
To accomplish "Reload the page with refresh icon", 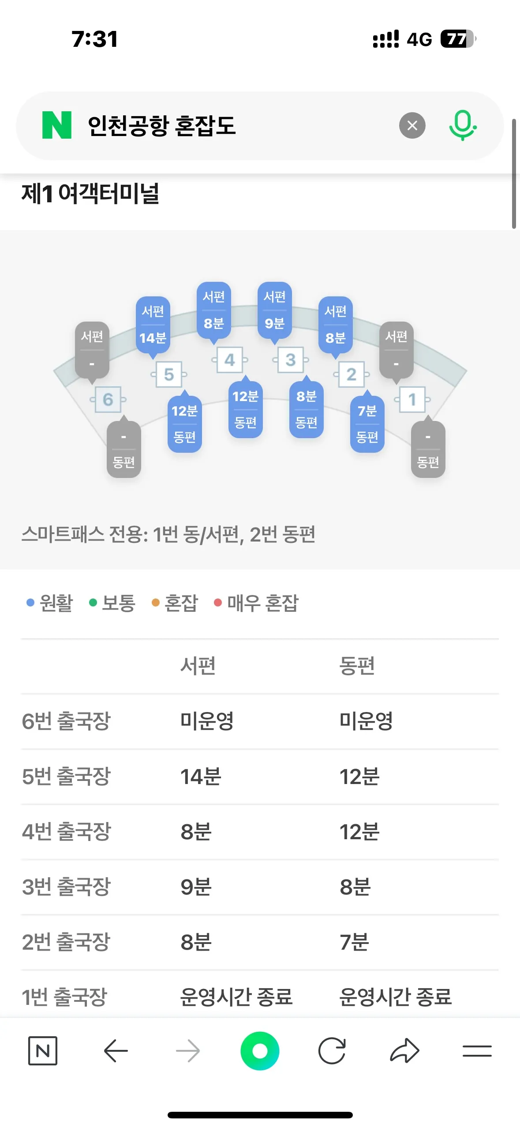I will click(x=332, y=1051).
